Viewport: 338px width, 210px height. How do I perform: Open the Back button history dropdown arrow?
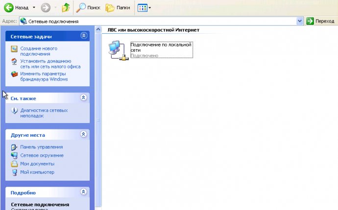(x=34, y=8)
